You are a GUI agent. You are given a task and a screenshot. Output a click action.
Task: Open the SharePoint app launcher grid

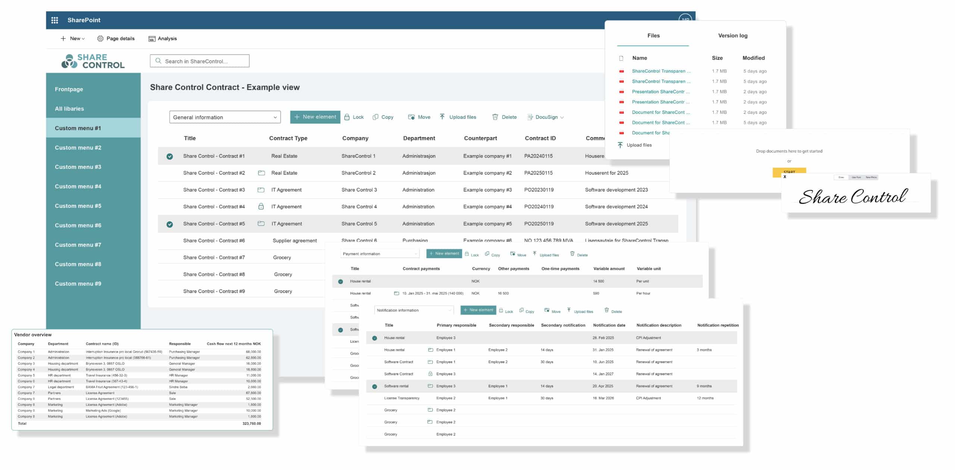[x=54, y=20]
